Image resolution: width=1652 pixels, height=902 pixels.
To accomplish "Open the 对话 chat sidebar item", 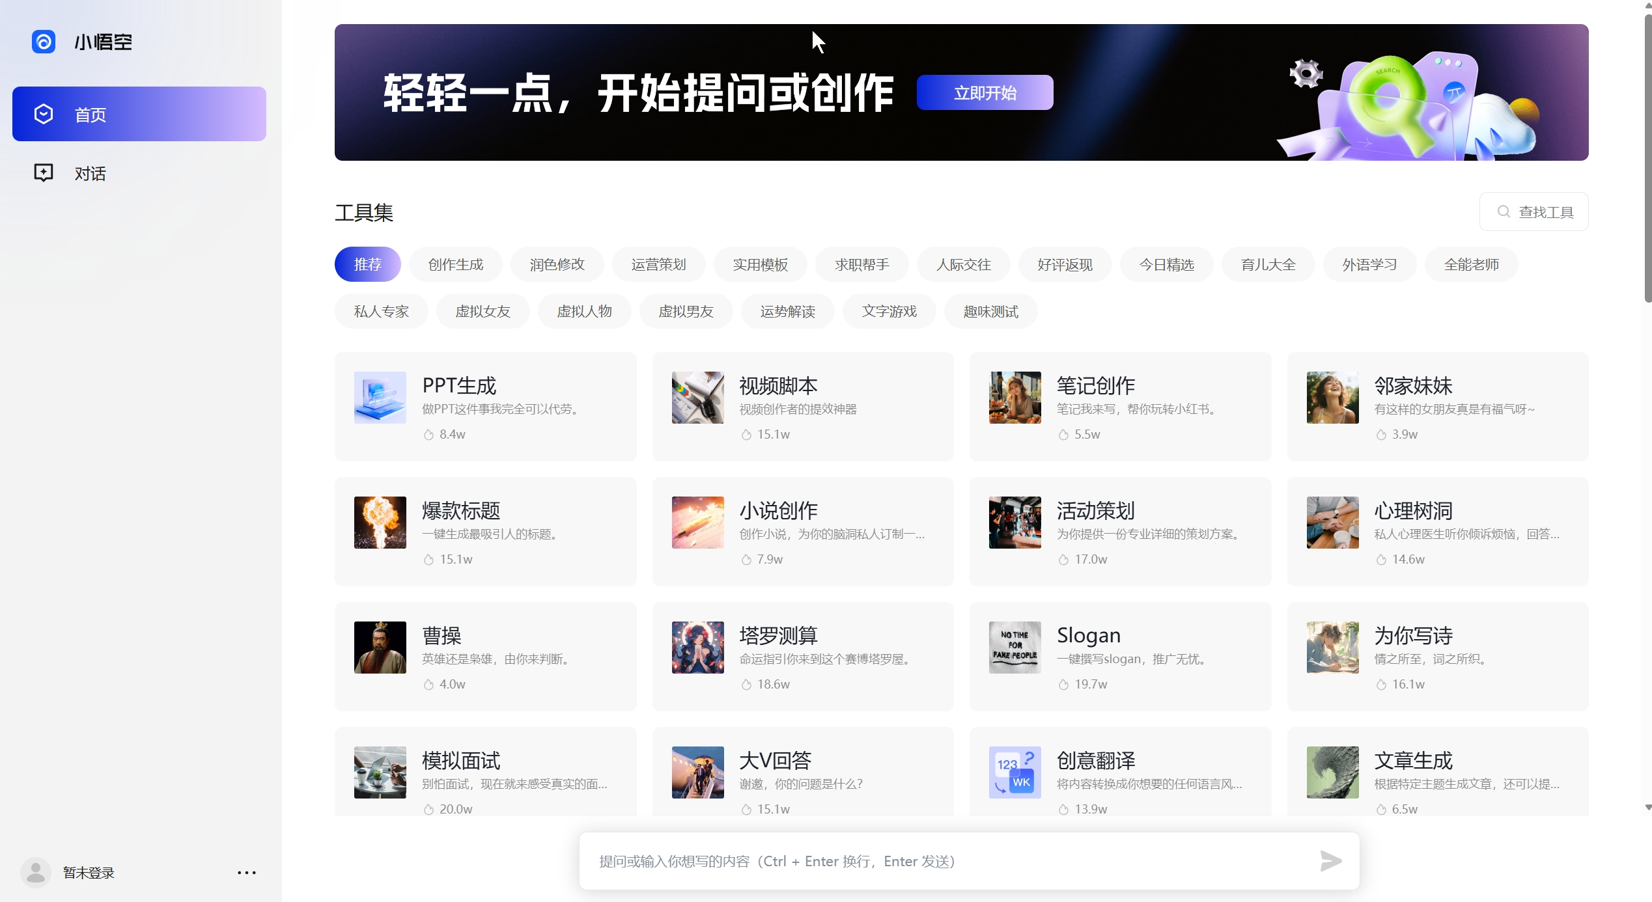I will pos(139,173).
